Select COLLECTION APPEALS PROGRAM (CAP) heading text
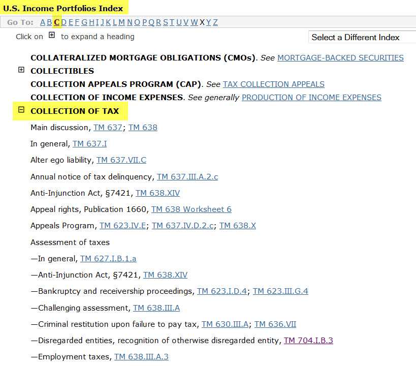Image resolution: width=416 pixels, height=366 pixels. point(116,84)
